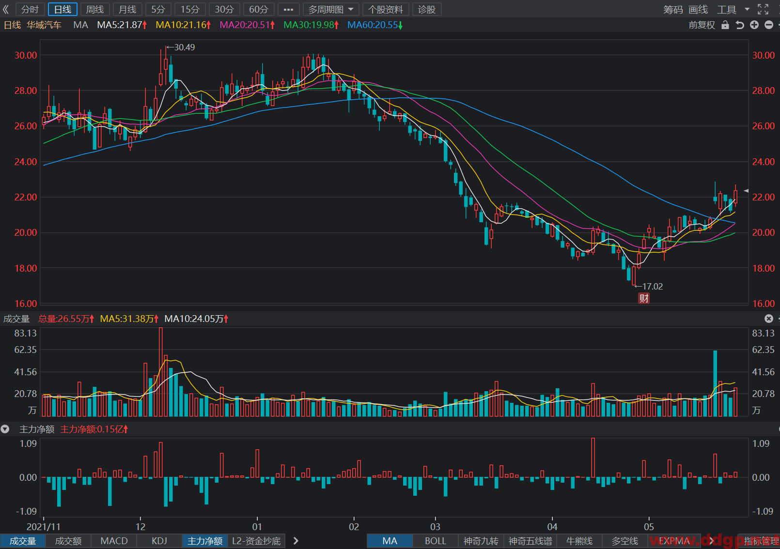Screen dimensions: 780x549
Task: Click the 前复权 adjustment setting
Action: point(702,25)
